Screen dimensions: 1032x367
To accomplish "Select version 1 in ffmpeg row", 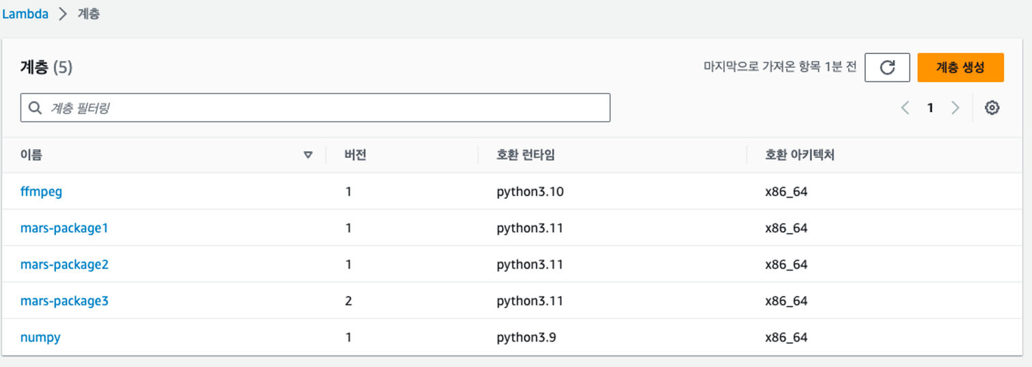I will [x=349, y=191].
